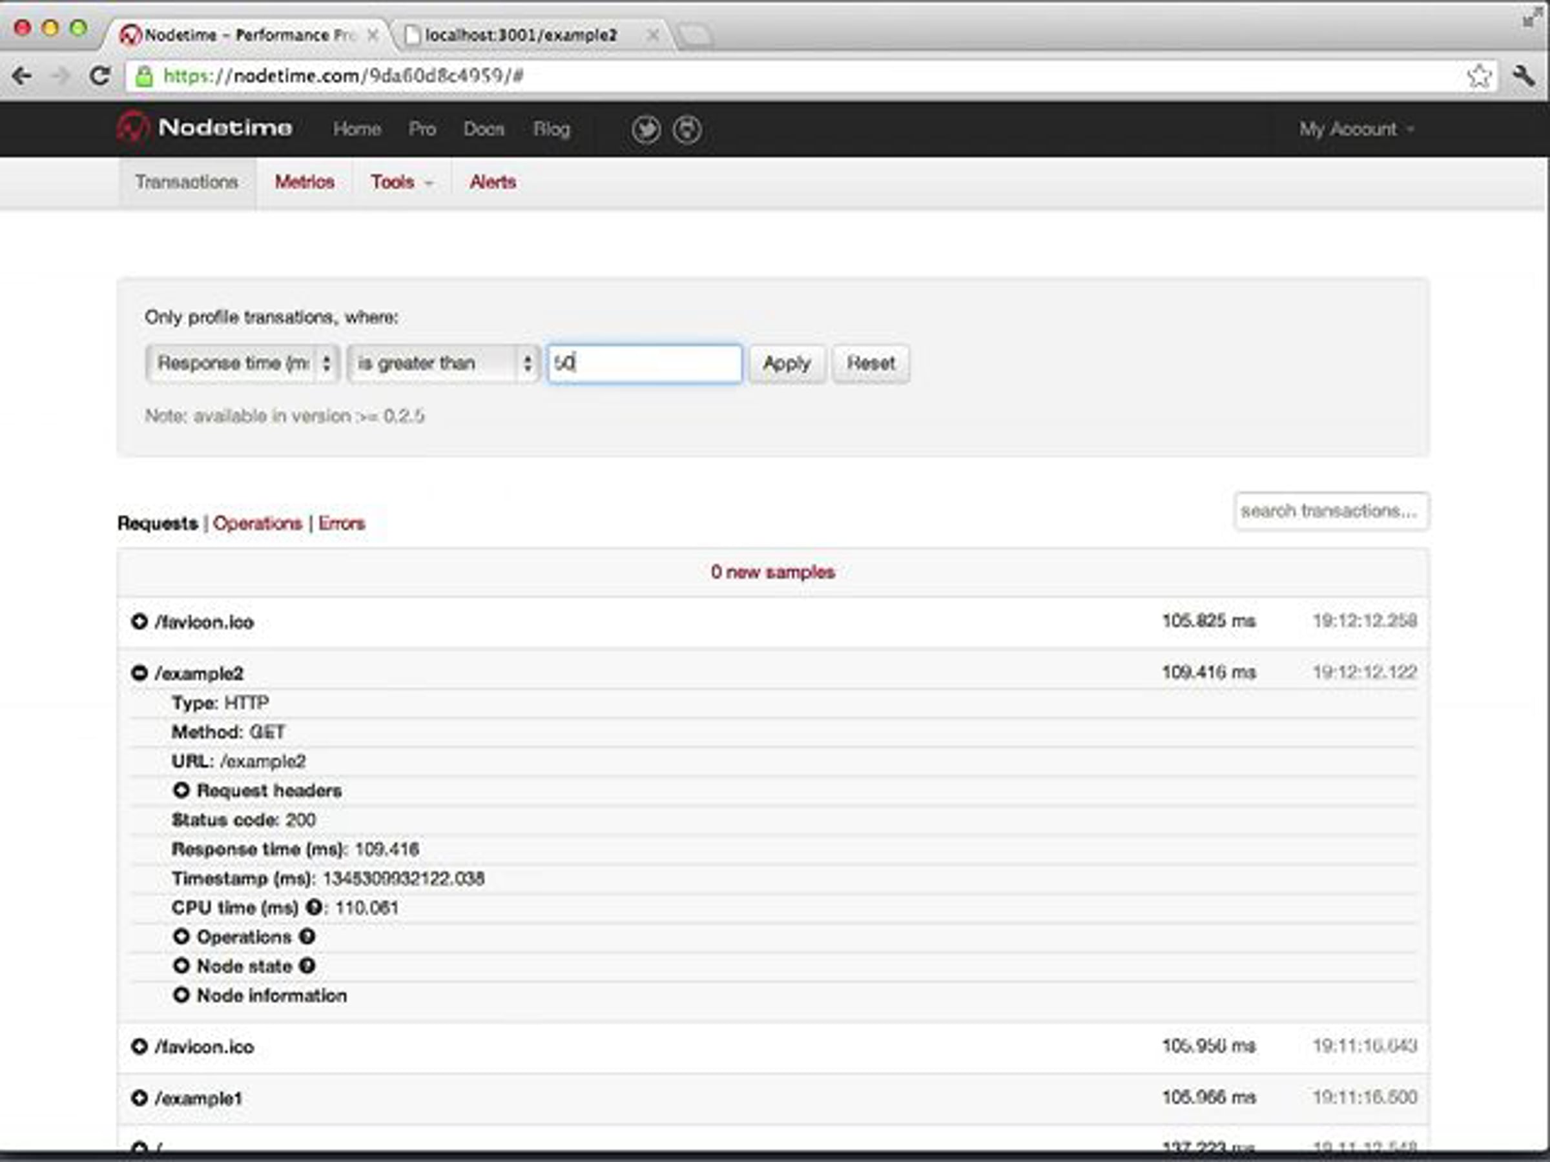Expand the Node information section
Viewport: 1550px width, 1162px height.
point(181,995)
